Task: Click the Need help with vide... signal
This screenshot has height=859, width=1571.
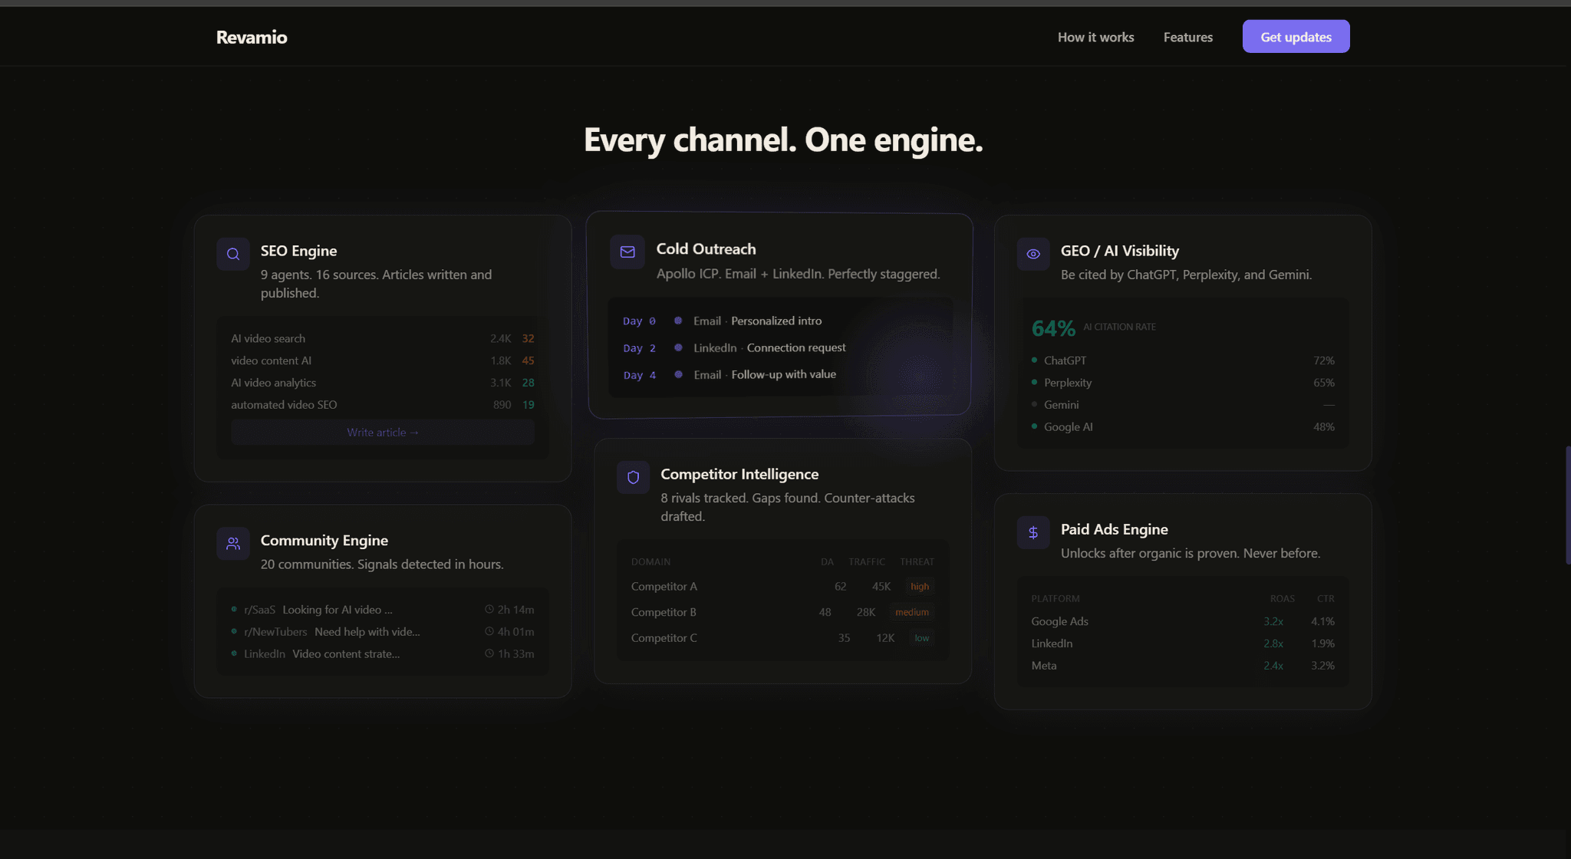Action: (x=367, y=632)
